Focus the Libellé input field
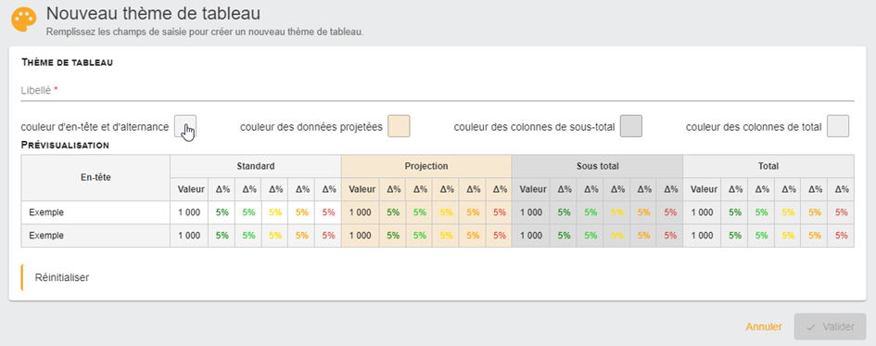The height and width of the screenshot is (346, 876). tap(438, 90)
